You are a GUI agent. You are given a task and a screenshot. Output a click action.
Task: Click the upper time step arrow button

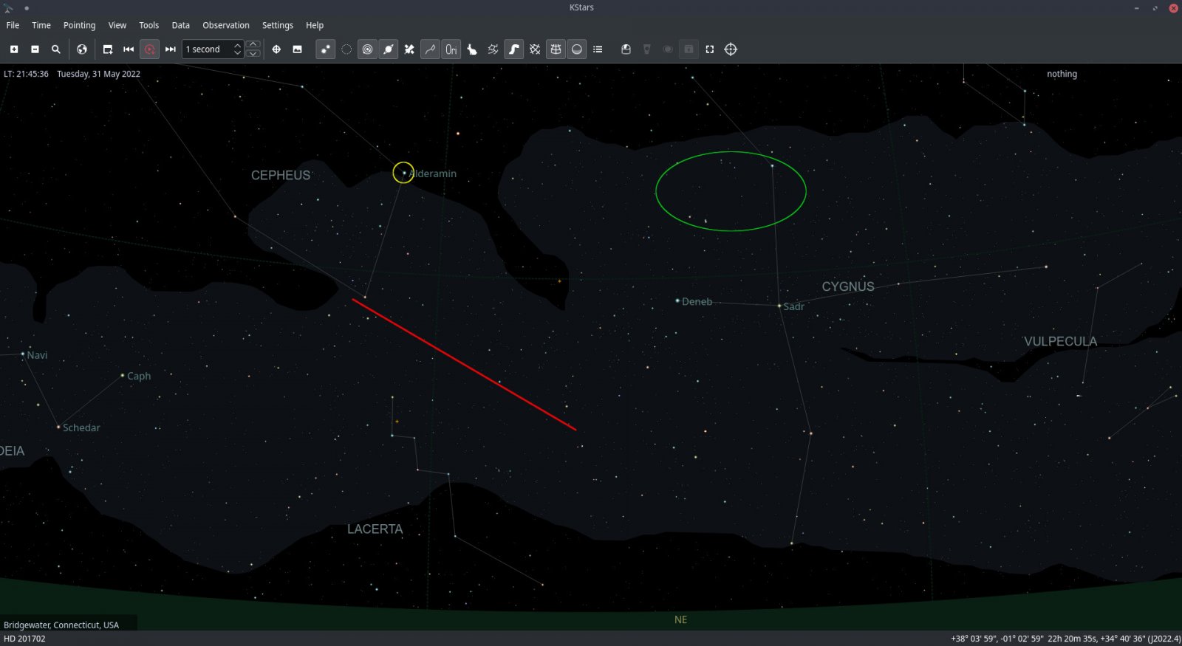tap(253, 45)
